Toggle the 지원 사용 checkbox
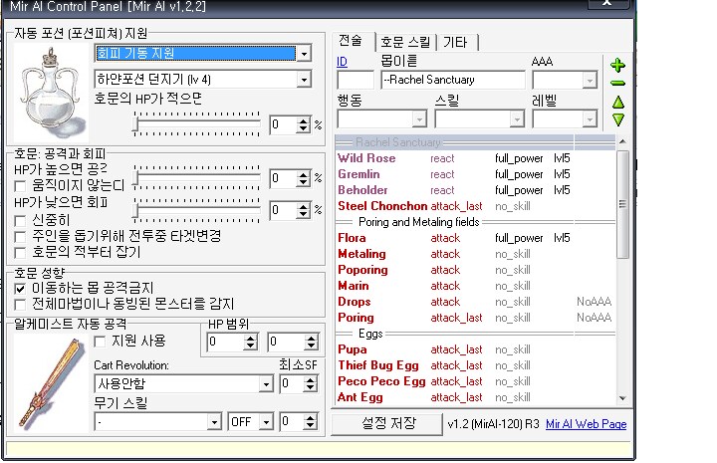The image size is (717, 463). tap(101, 341)
